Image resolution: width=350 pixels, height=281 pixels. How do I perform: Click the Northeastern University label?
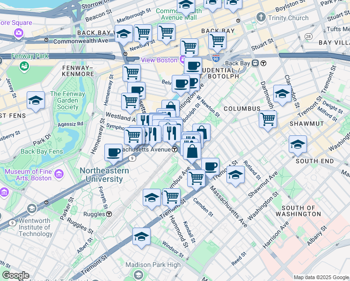coord(104,175)
